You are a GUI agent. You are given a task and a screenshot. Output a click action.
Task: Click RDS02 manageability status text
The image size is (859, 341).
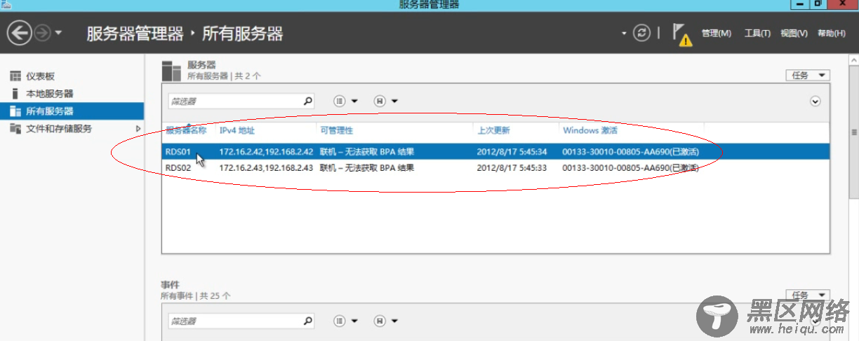point(367,168)
